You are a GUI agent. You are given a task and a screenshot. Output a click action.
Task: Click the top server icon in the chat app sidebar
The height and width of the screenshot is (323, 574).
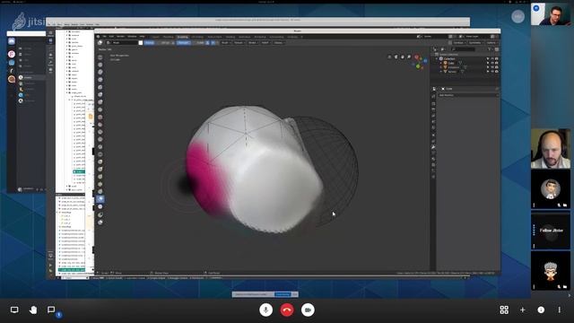click(x=12, y=41)
